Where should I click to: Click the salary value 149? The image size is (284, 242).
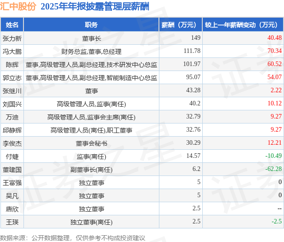tap(196, 38)
